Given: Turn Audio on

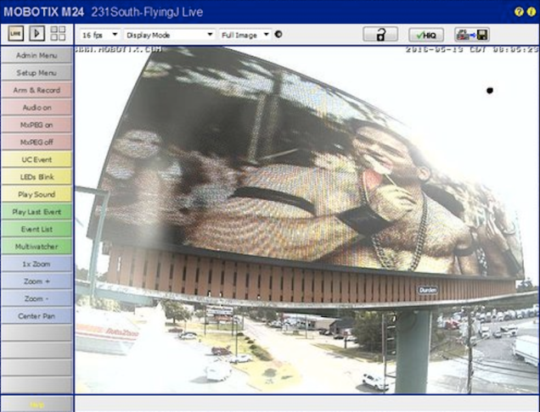Looking at the screenshot, I should pyautogui.click(x=37, y=108).
